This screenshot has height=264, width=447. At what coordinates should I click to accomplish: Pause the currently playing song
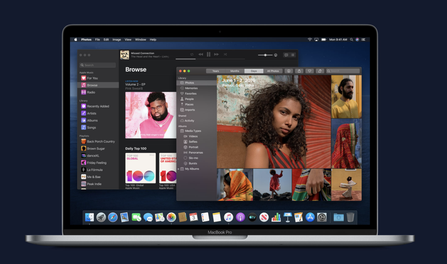click(x=208, y=54)
